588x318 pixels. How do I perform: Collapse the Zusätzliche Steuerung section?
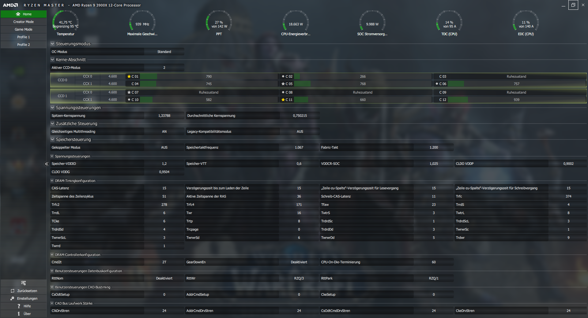click(x=52, y=124)
